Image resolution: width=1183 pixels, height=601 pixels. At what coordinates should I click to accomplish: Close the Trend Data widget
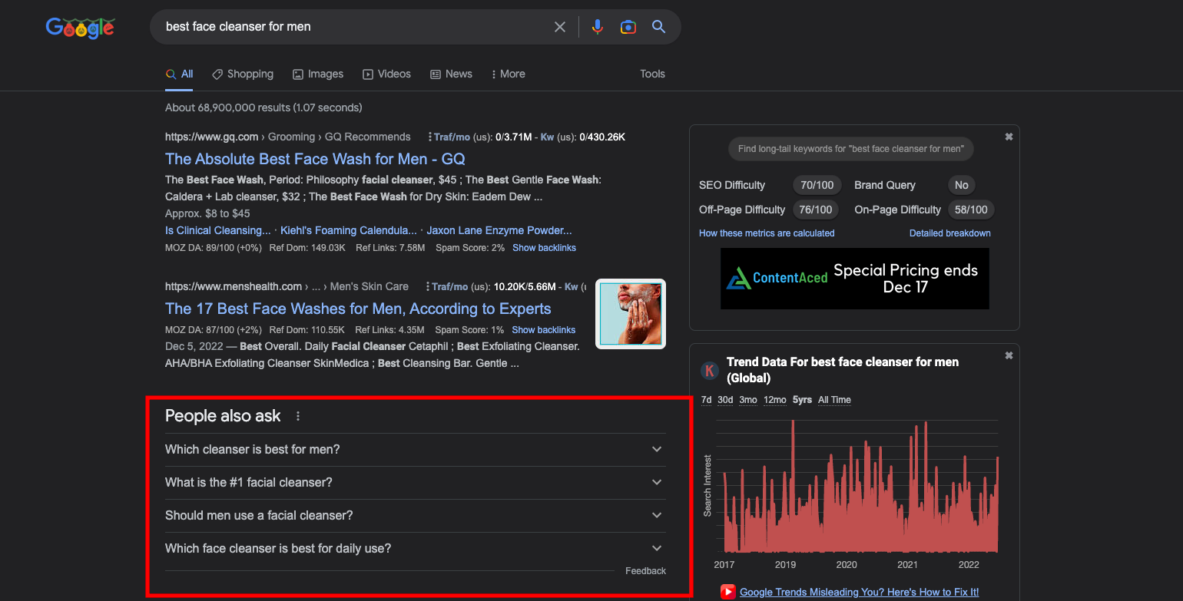pyautogui.click(x=1009, y=355)
